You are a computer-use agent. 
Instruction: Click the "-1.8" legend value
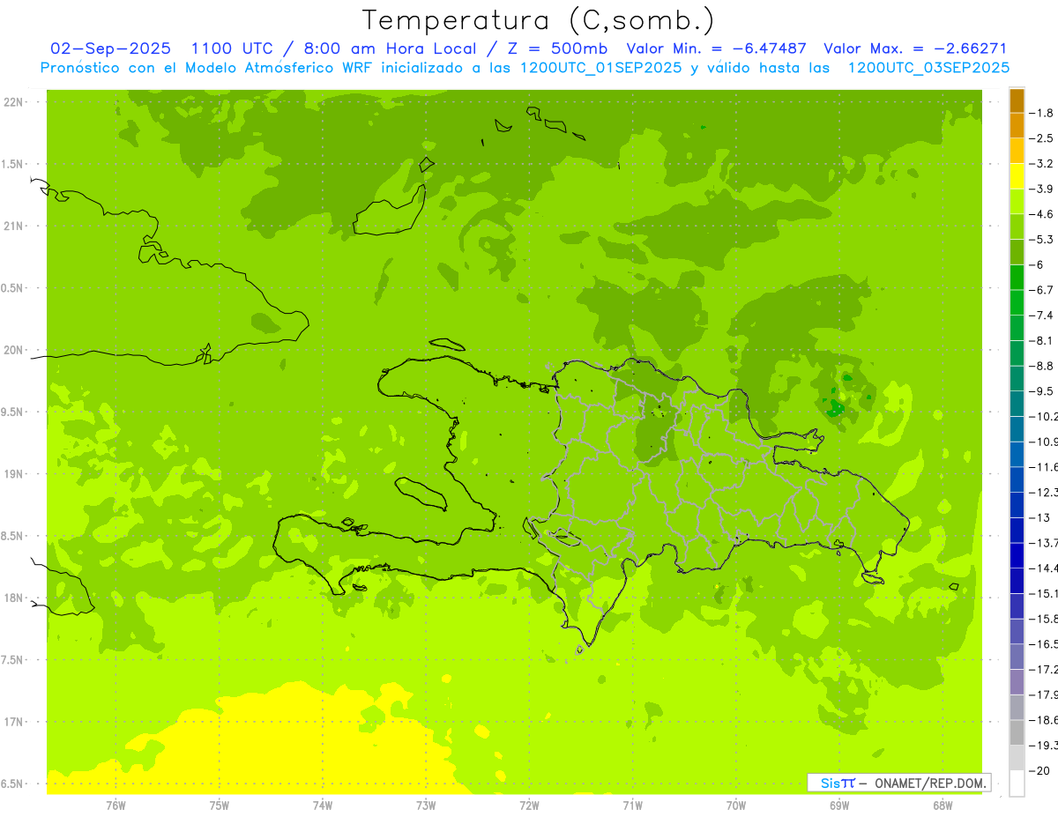tap(1042, 113)
